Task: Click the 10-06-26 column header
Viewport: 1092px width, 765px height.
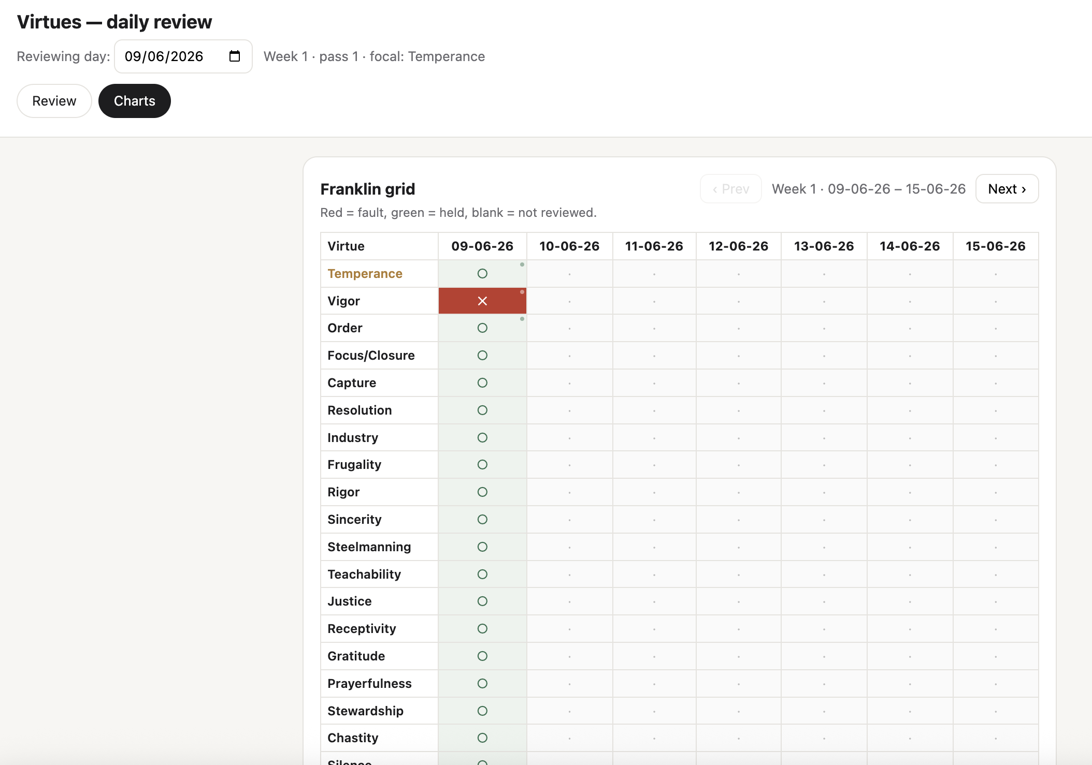Action: pyautogui.click(x=569, y=246)
